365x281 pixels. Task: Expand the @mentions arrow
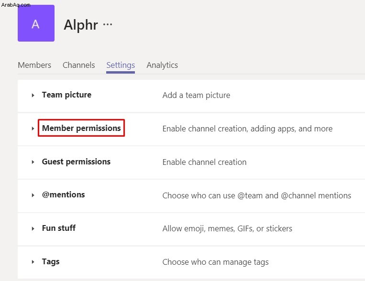click(x=33, y=195)
